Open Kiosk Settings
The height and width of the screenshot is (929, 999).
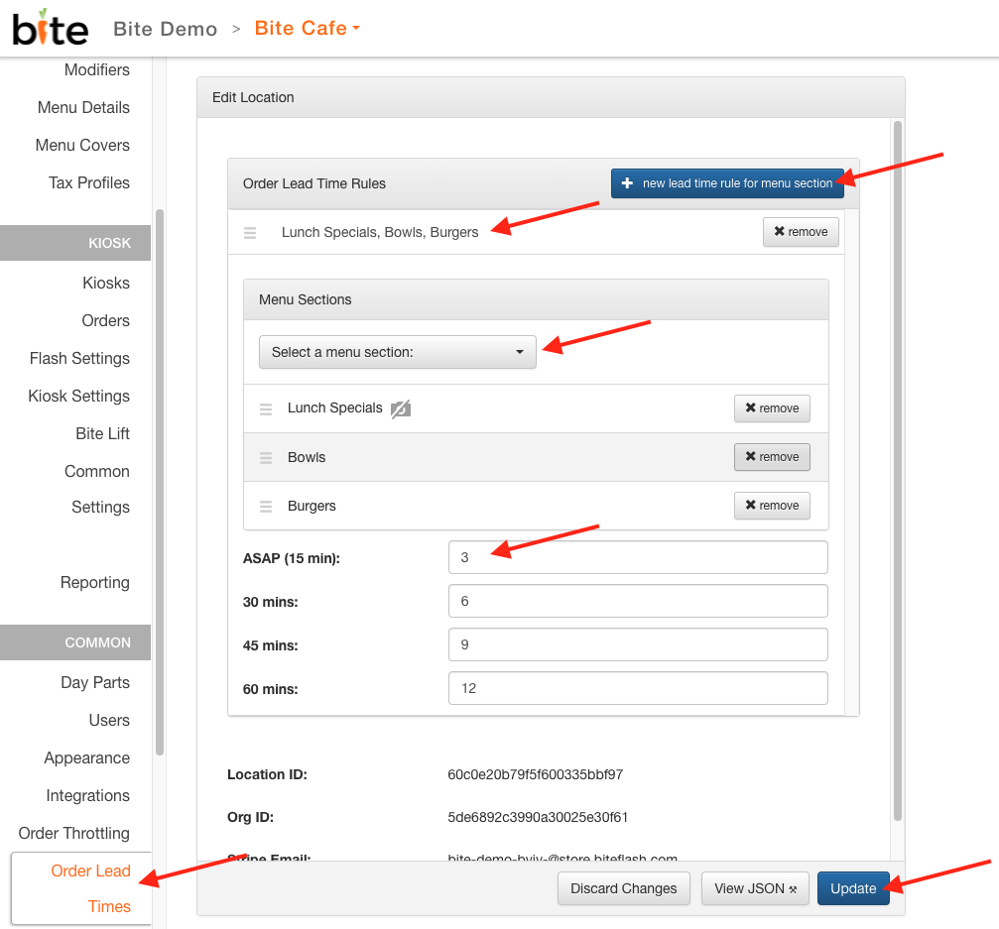(79, 396)
